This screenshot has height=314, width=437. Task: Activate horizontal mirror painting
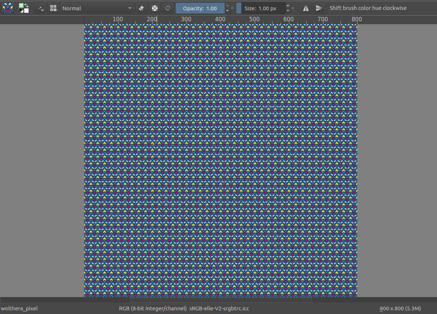click(x=306, y=8)
